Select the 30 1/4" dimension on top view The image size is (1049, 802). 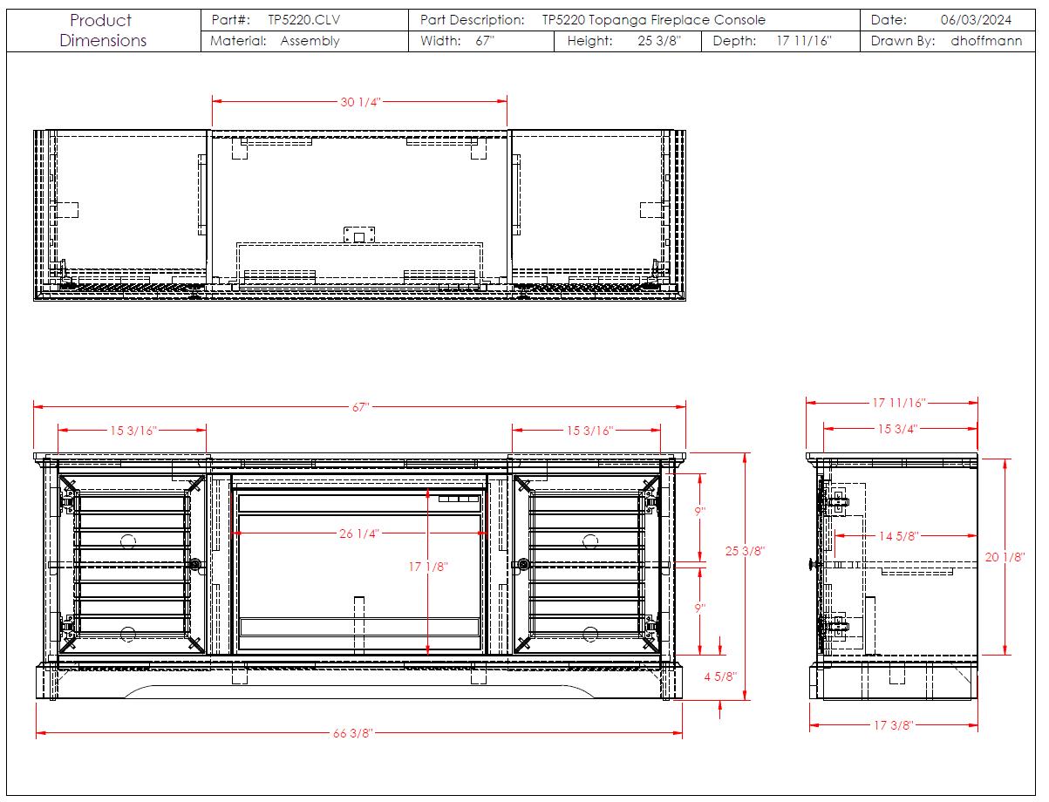tap(360, 102)
